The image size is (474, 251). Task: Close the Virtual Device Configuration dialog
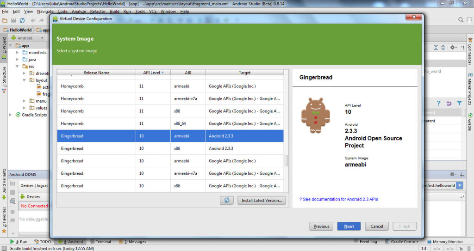pos(414,17)
